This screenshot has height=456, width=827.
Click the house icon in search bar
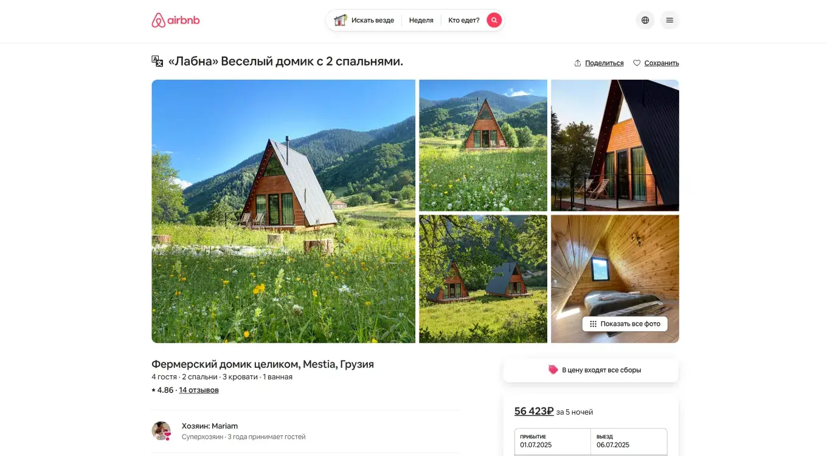pyautogui.click(x=341, y=20)
